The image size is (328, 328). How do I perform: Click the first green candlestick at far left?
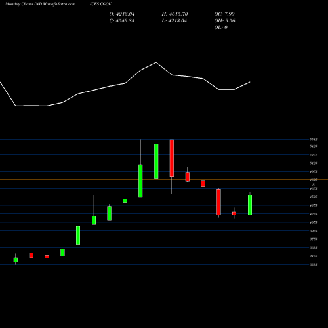tap(16, 260)
